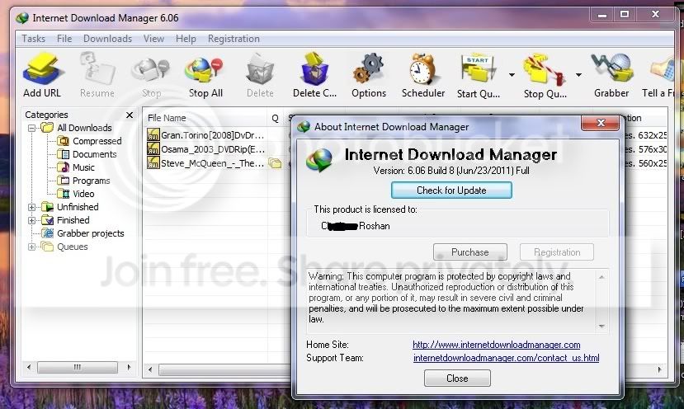The width and height of the screenshot is (684, 409).
Task: Click the Music category icon
Action: pyautogui.click(x=64, y=167)
